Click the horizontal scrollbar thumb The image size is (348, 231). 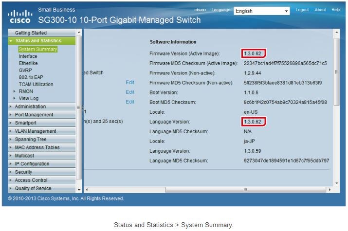(245, 189)
